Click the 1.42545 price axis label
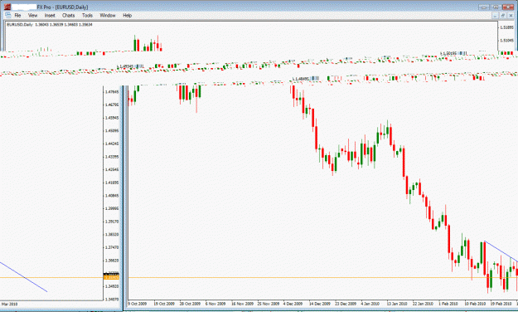 (112, 170)
